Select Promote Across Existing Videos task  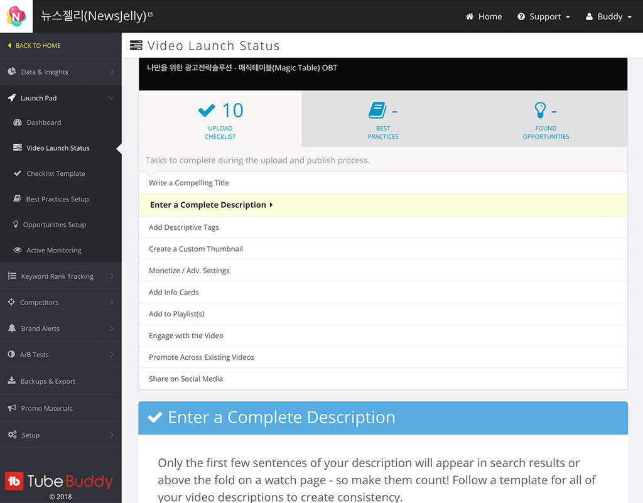[x=383, y=357]
